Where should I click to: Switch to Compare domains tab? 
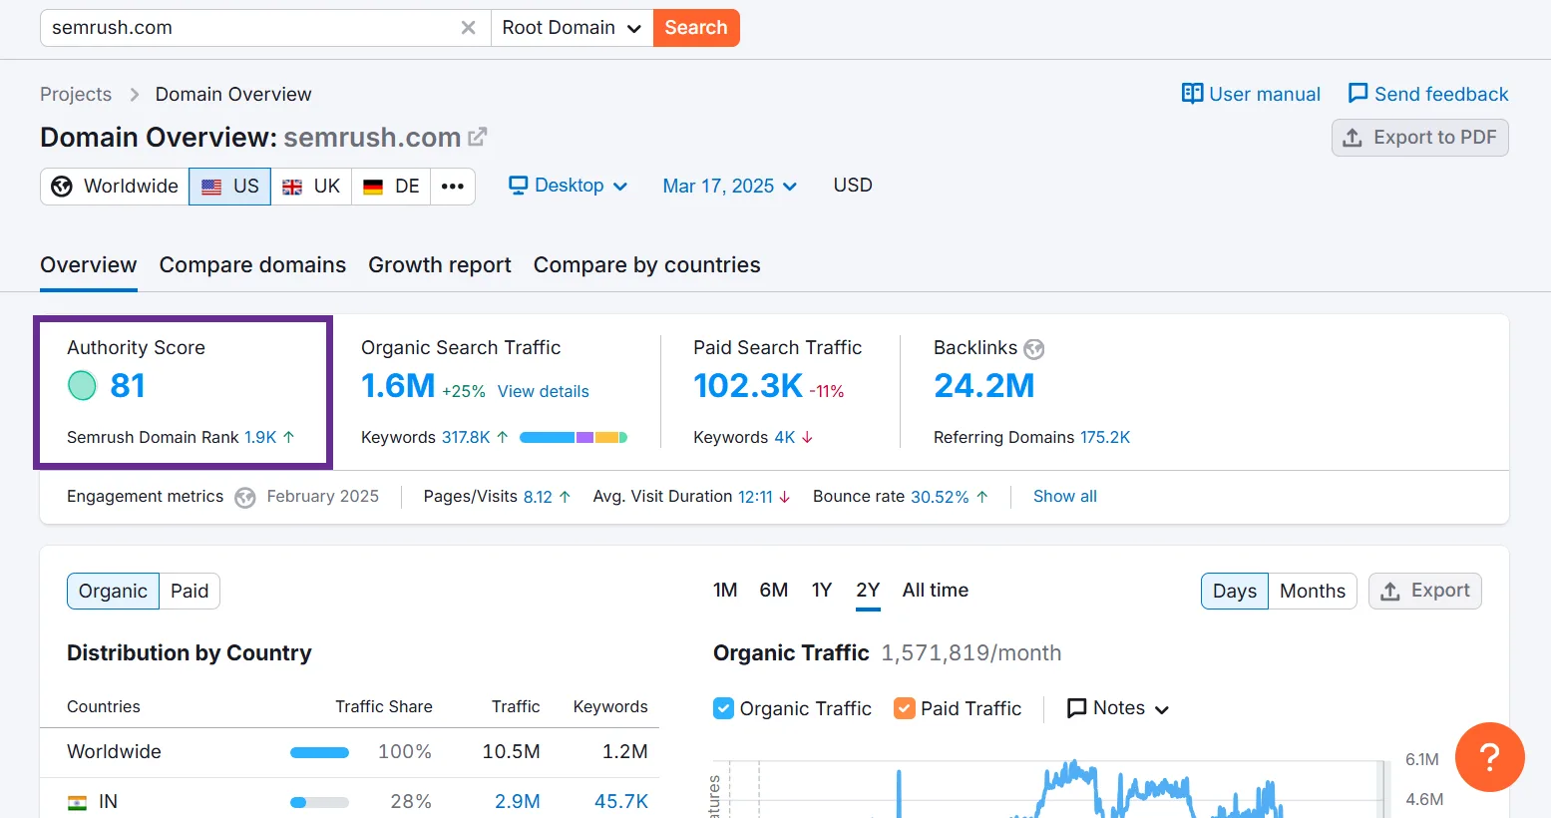click(x=252, y=265)
